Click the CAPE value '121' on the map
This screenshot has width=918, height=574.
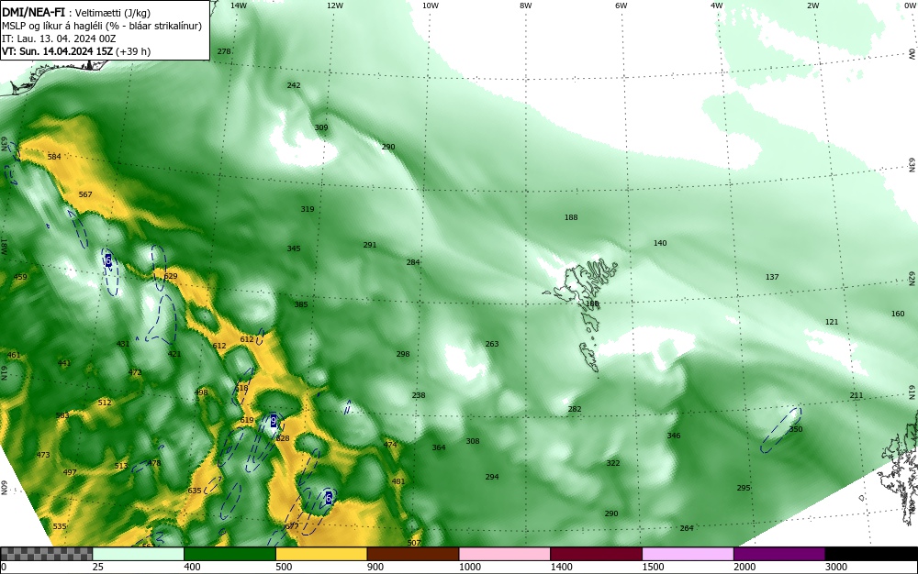(x=832, y=322)
